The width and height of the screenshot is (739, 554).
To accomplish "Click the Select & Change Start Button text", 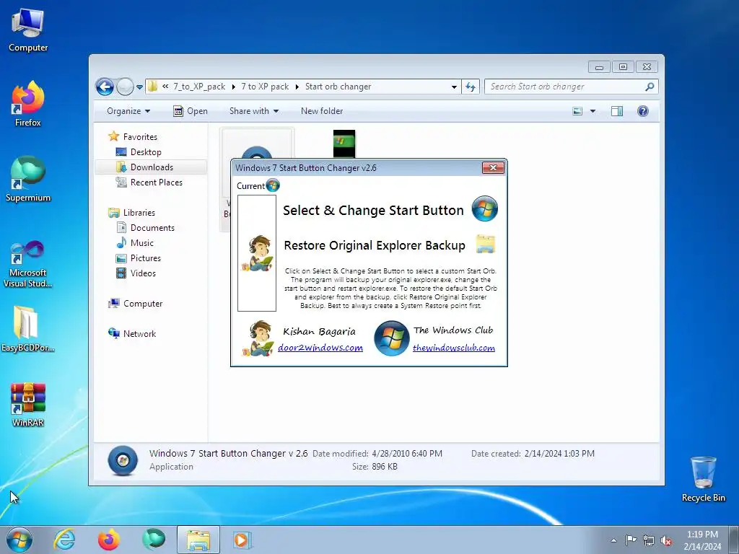I will 373,210.
